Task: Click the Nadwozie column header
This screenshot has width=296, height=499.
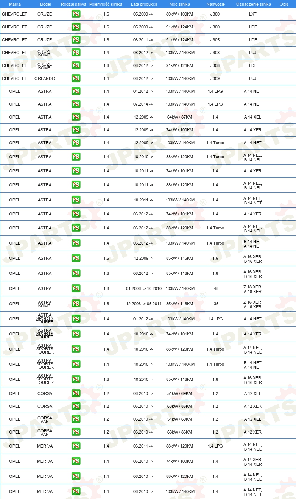Action: 215,4
